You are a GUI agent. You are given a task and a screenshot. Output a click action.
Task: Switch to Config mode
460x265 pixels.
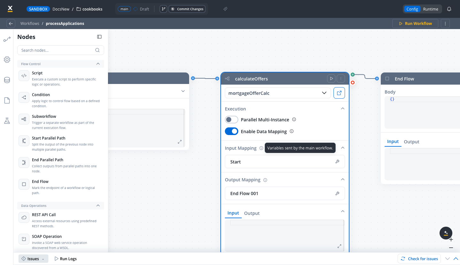click(412, 9)
